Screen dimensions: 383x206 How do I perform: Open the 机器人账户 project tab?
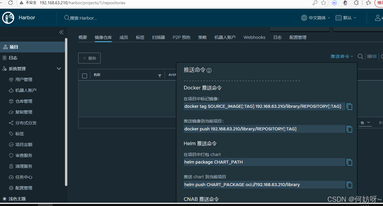tap(225, 37)
